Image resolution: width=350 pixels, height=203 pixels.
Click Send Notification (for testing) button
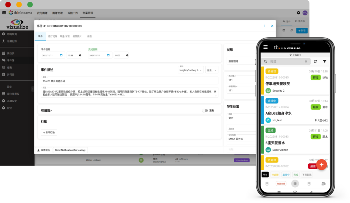click(x=71, y=150)
